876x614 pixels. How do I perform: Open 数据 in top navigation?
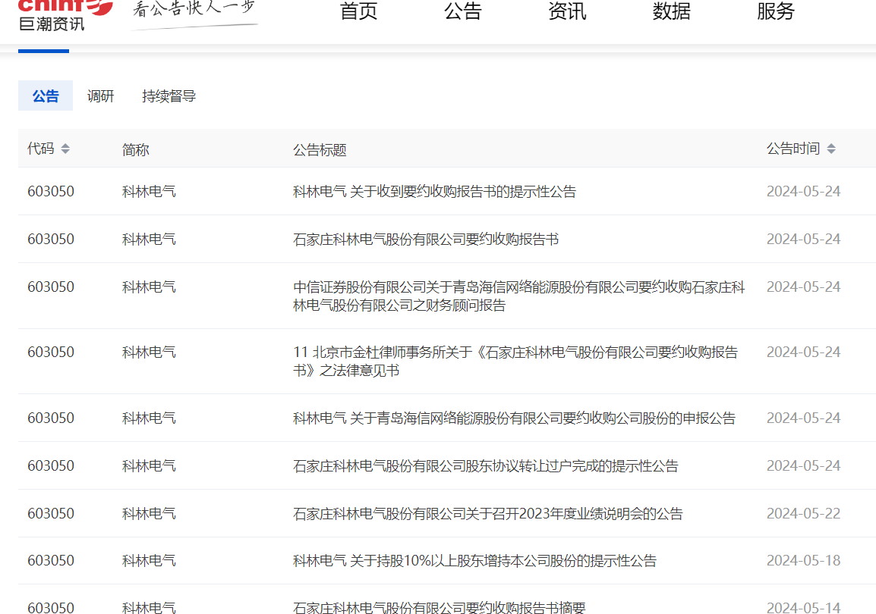(672, 11)
